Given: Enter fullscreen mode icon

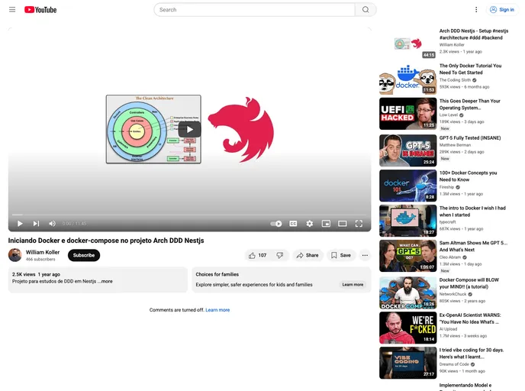Looking at the screenshot, I should (x=359, y=224).
